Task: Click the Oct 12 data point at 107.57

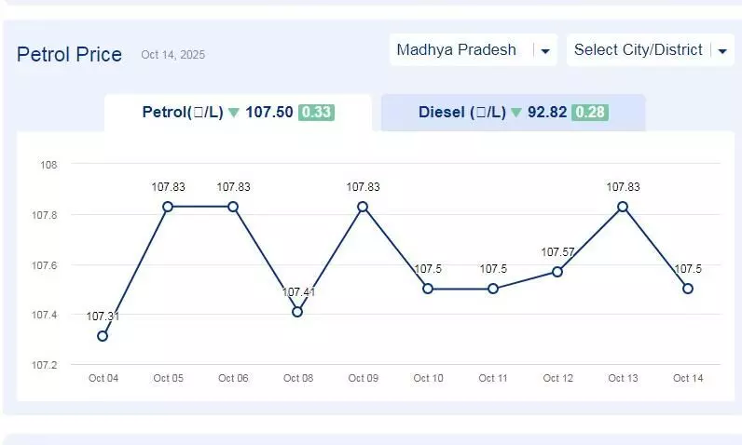Action: (x=557, y=272)
